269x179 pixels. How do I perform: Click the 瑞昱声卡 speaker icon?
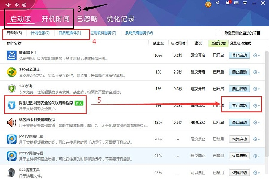click(12, 122)
